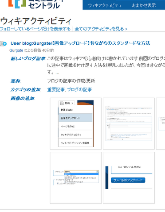The image size is (165, 212).
Task: Open thumbnail showing the license dropdown list
Action: click(x=76, y=177)
